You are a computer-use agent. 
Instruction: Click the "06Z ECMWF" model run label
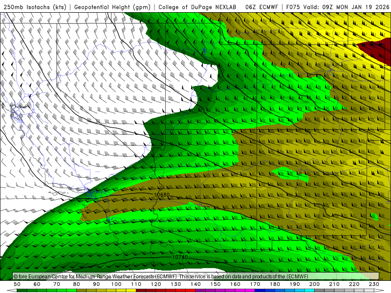[261, 7]
